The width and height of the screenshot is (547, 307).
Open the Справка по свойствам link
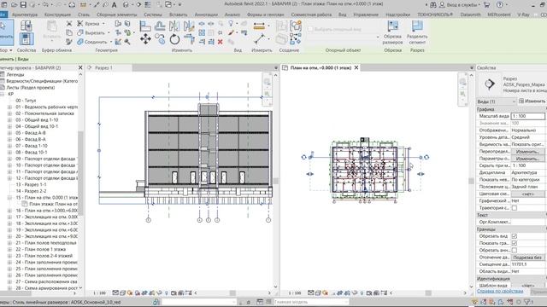point(500,291)
